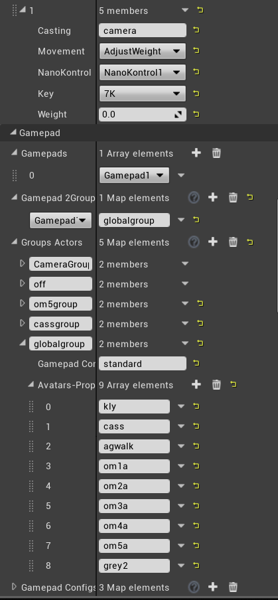Click the om5group key field
Image resolution: width=278 pixels, height=600 pixels.
60,304
